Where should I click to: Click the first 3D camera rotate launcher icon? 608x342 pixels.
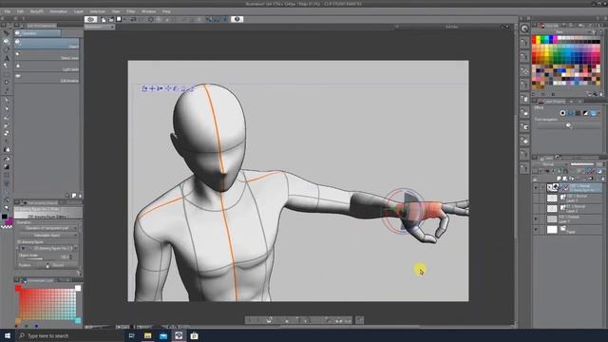[x=144, y=88]
